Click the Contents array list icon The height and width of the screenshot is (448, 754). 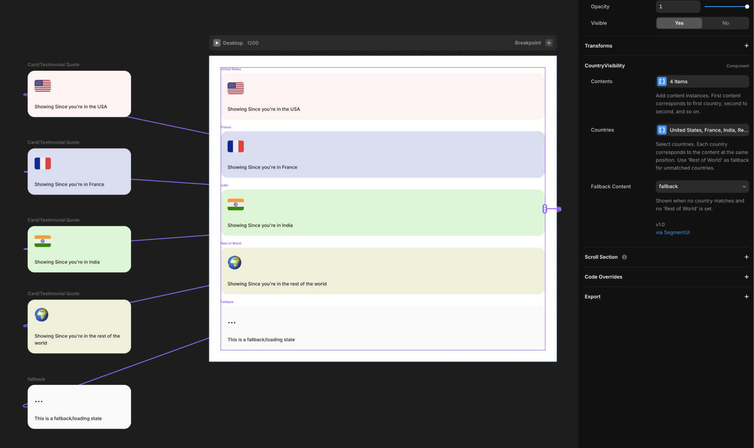tap(662, 81)
